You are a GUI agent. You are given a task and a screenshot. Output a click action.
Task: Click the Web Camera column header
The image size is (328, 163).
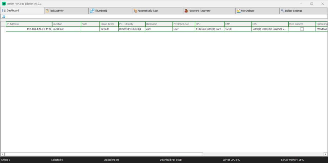pos(302,24)
